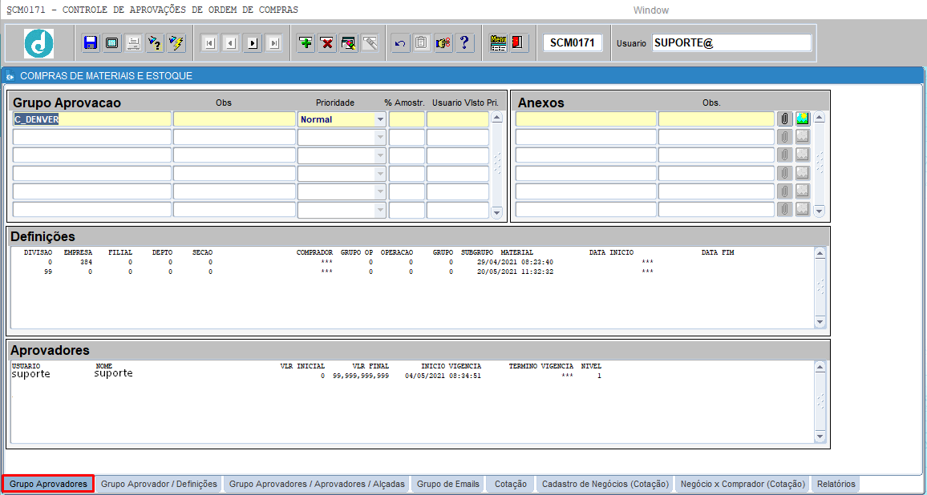
Task: Click EMPRESA value '384'
Action: coord(87,262)
